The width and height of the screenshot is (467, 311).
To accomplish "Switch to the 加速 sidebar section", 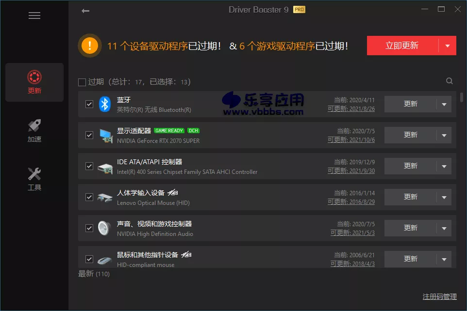I will 34,129.
